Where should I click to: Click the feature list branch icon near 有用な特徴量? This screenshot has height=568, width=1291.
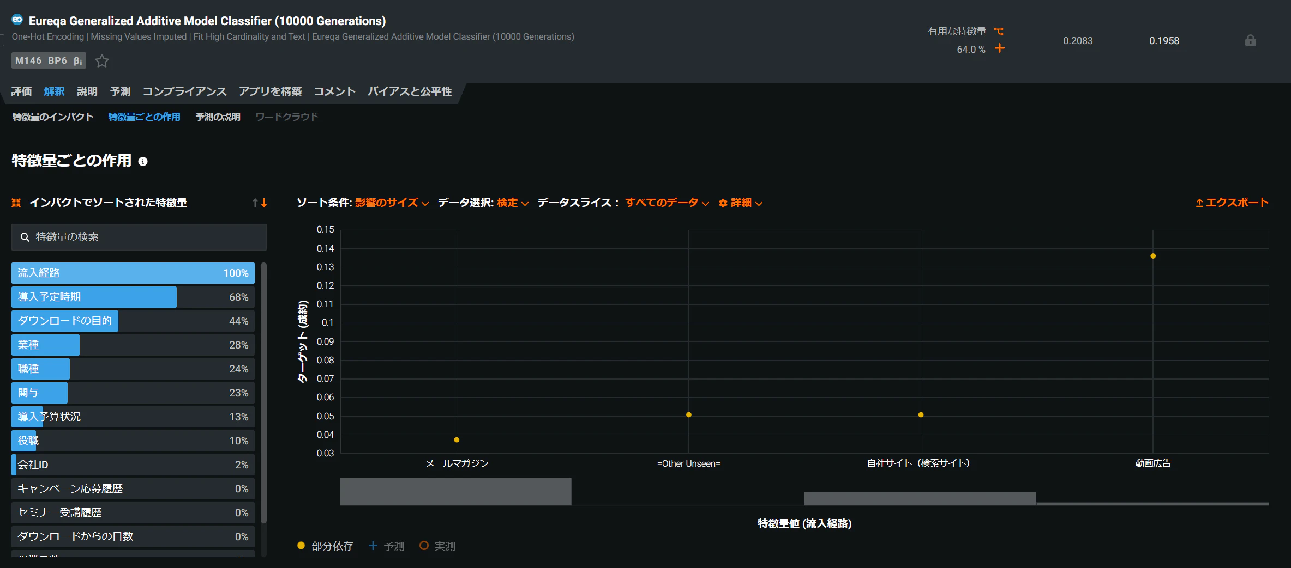click(x=999, y=32)
